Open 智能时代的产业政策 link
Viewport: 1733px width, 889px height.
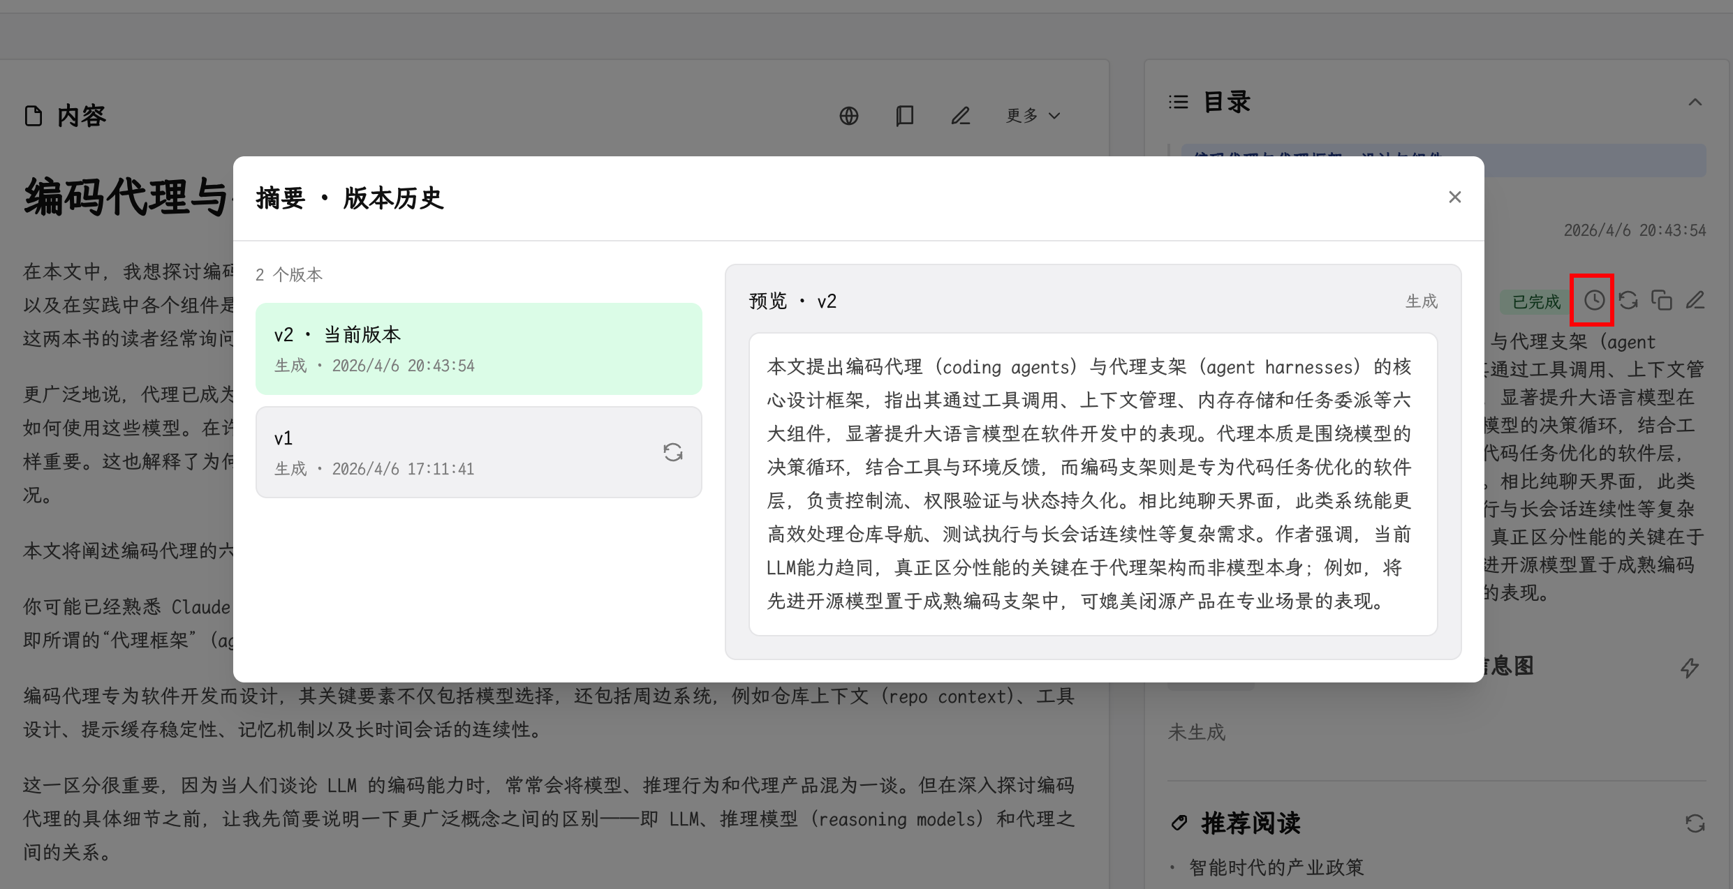click(x=1276, y=867)
